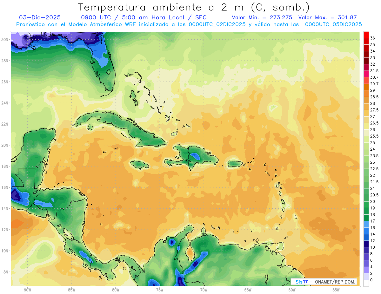Click the legend value '31.5'
The height and width of the screenshot is (294, 381).
coord(374,71)
